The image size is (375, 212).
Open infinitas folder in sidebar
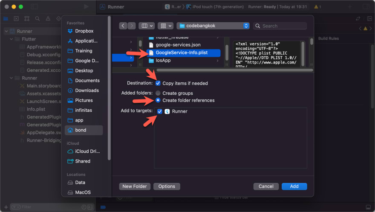[84, 110]
